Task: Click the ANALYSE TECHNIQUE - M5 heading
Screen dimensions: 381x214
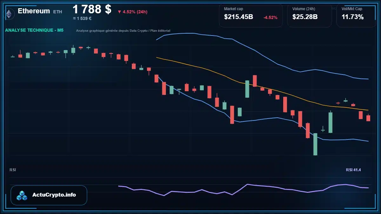Action: tap(34, 30)
